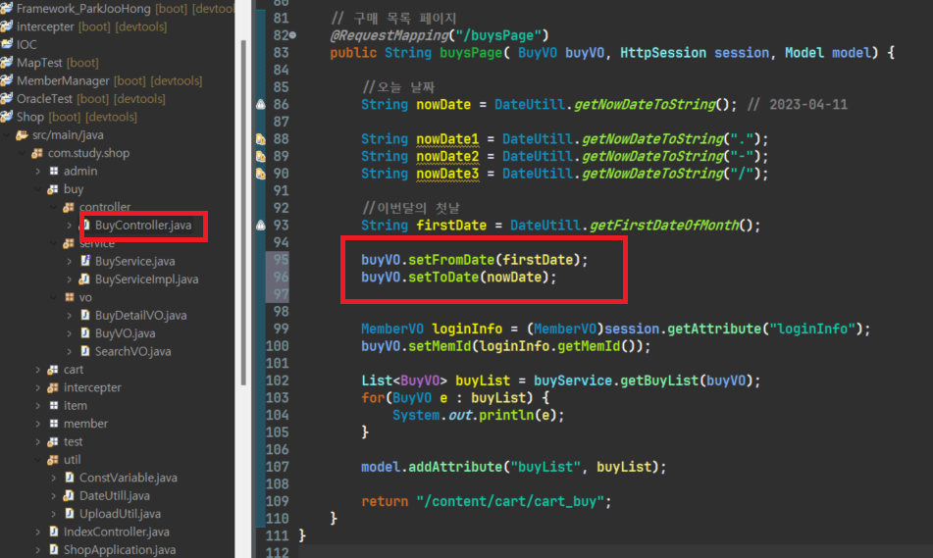Viewport: 933px width, 558px height.
Task: Open BuyController.java in the package explorer
Action: point(143,225)
